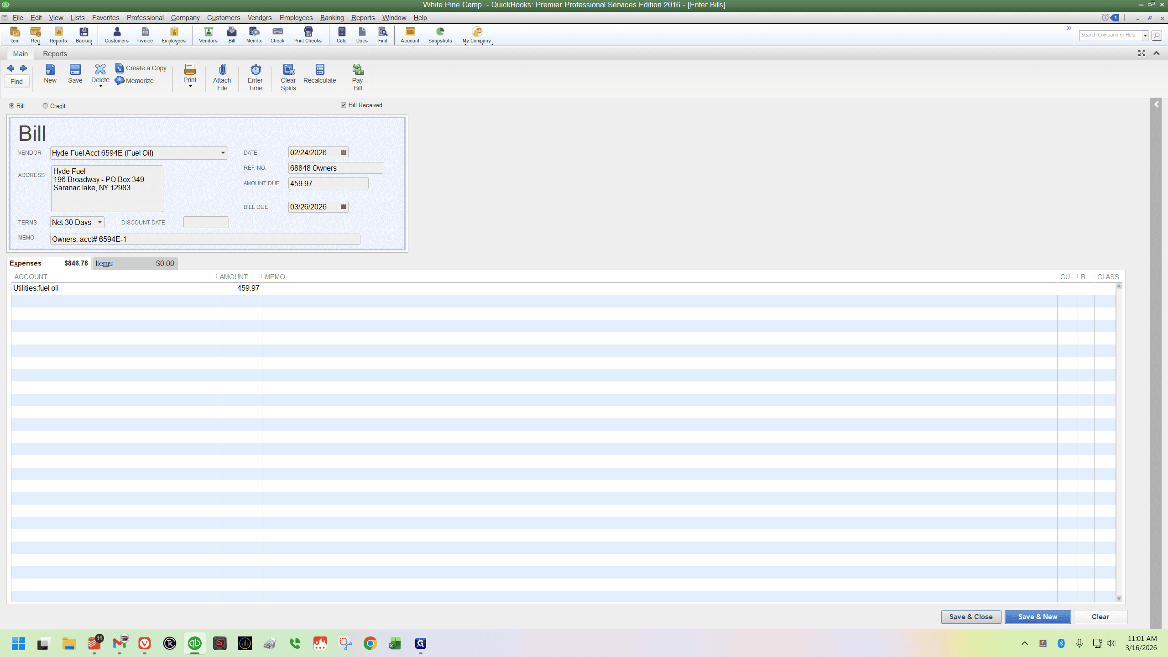Click the Clear Splits icon
This screenshot has width=1168, height=657.
(288, 70)
